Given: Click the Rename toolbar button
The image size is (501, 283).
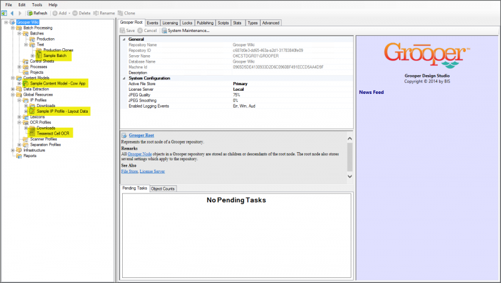Looking at the screenshot, I should [104, 13].
